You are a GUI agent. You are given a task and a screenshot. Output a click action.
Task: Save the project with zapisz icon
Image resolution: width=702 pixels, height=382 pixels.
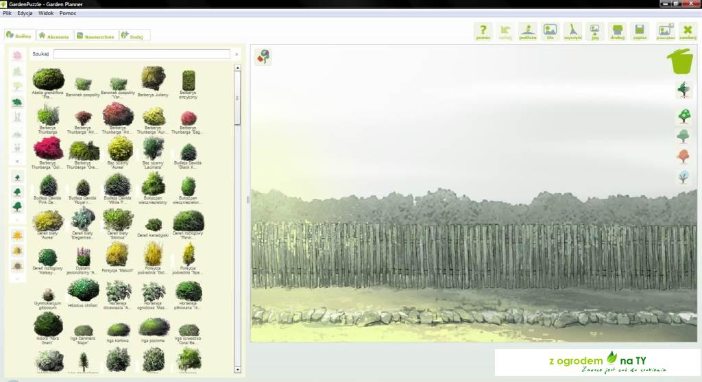point(640,32)
